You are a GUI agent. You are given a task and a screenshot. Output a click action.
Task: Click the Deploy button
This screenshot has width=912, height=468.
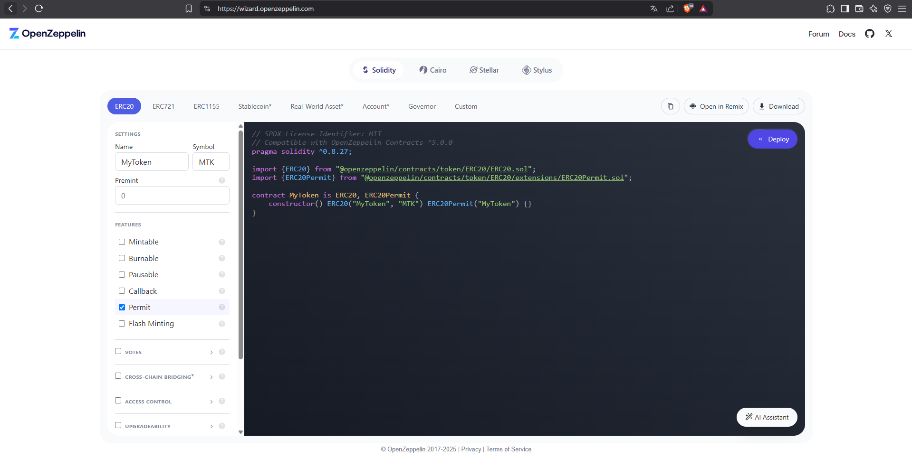(x=773, y=139)
